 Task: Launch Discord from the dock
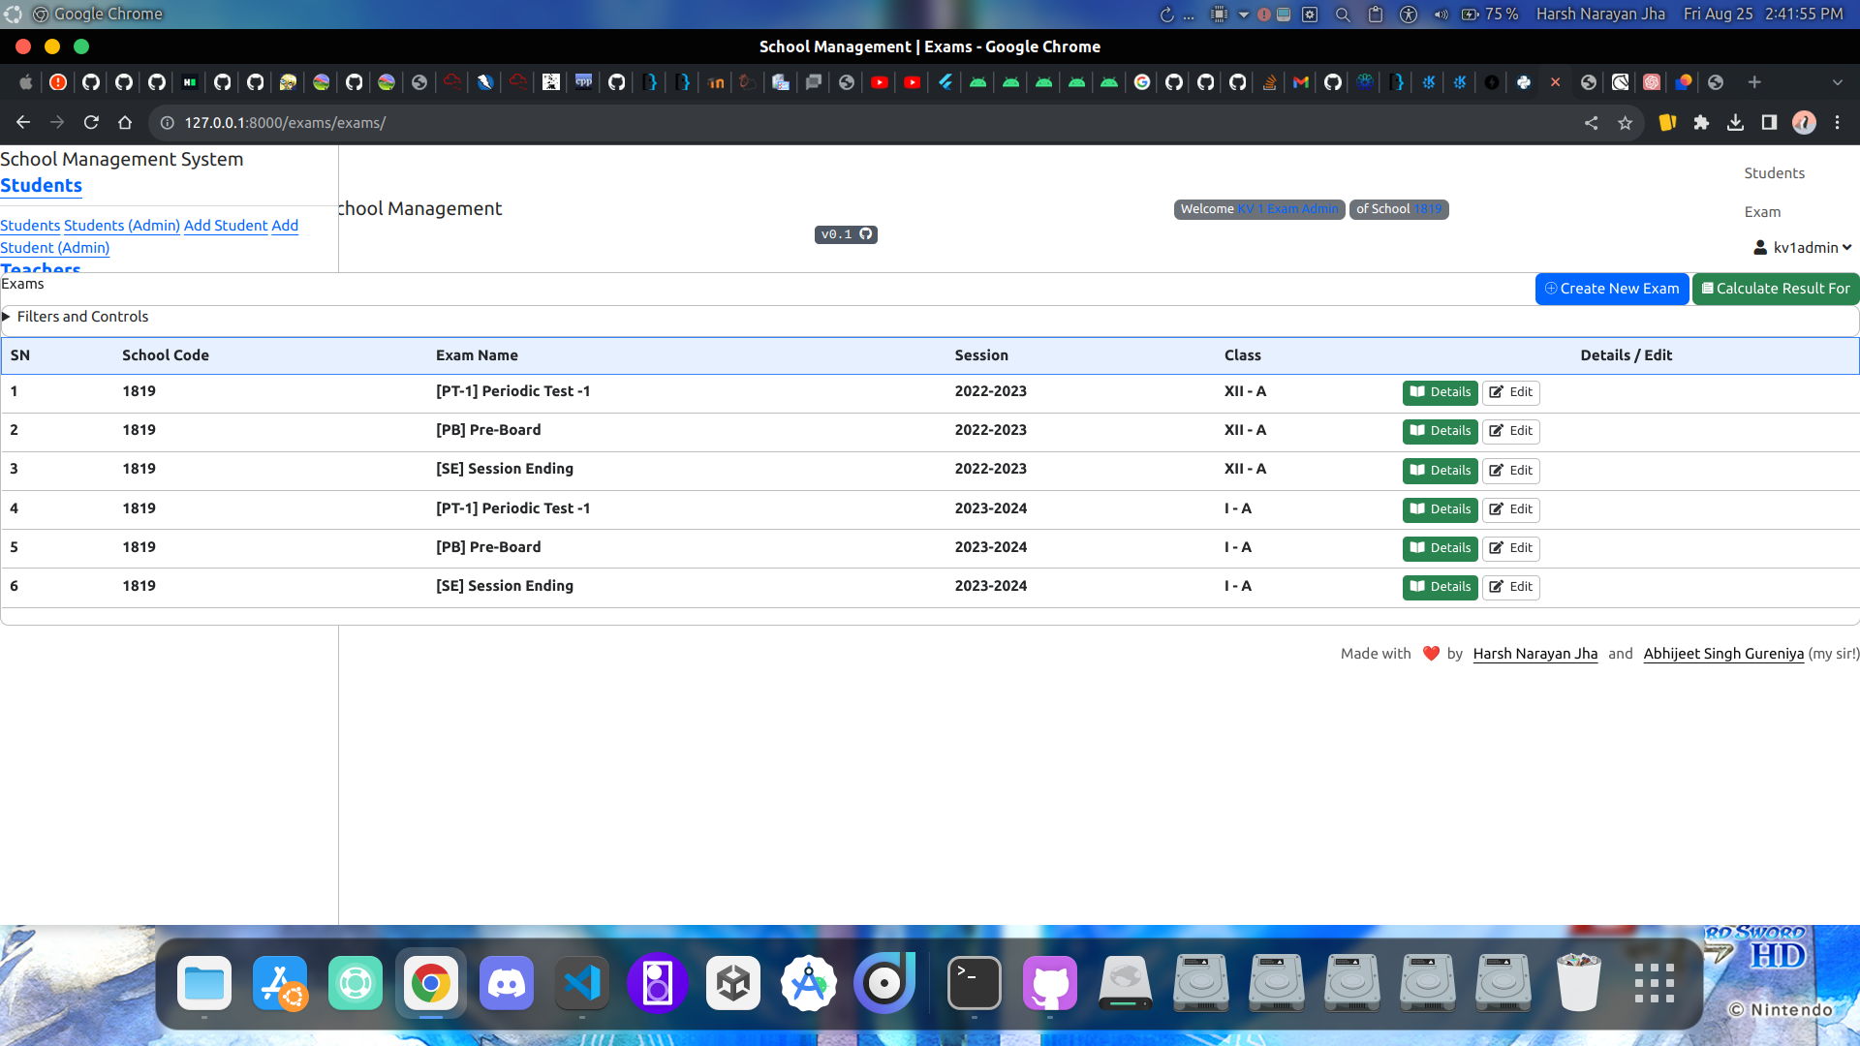pyautogui.click(x=506, y=983)
